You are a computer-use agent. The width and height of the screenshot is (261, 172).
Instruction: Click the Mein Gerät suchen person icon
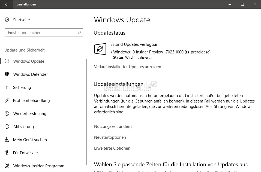coord(7,140)
